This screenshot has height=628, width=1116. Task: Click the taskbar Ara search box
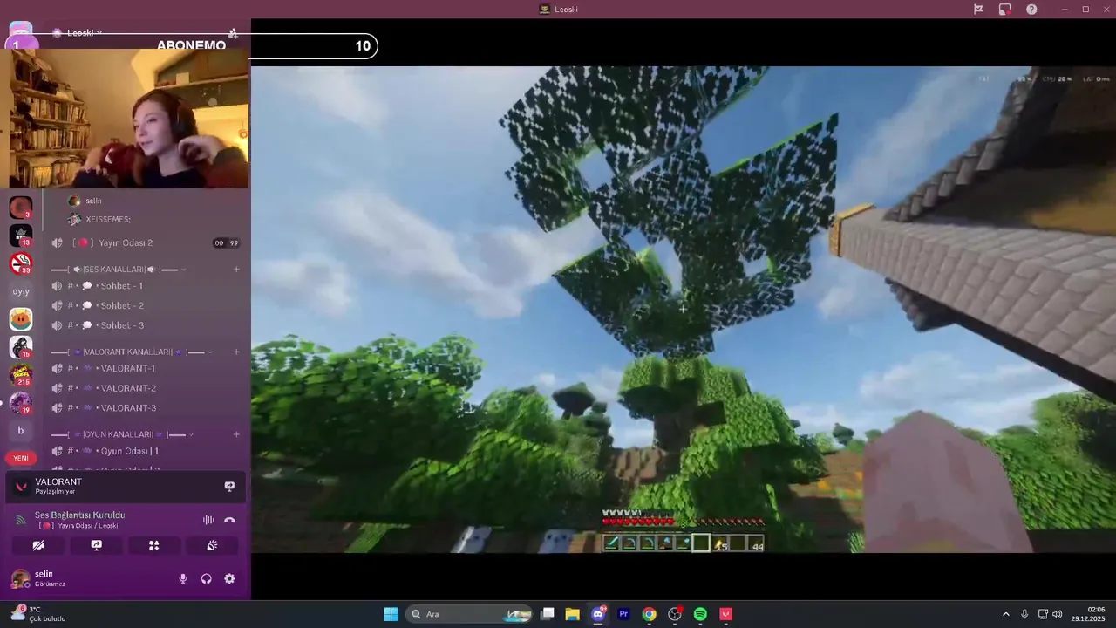(x=471, y=614)
